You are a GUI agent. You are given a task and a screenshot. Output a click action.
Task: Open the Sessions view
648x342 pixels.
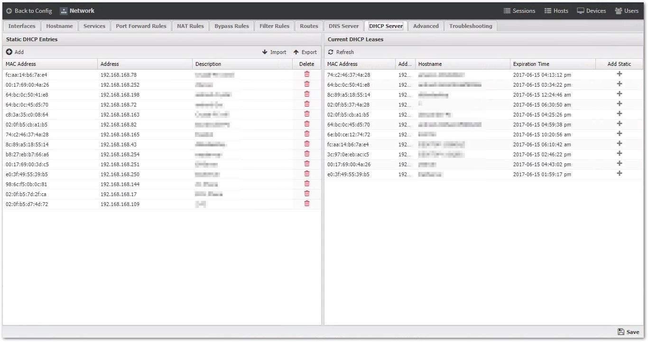coord(519,11)
